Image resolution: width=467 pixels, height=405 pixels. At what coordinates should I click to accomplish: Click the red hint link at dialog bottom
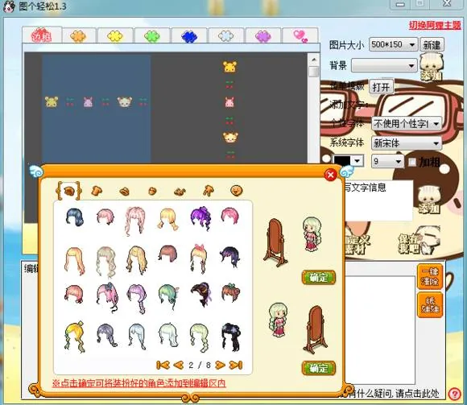pos(138,382)
